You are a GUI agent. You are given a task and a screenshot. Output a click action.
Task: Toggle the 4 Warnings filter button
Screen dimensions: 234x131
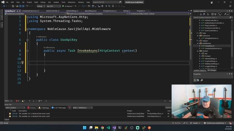click(44, 108)
